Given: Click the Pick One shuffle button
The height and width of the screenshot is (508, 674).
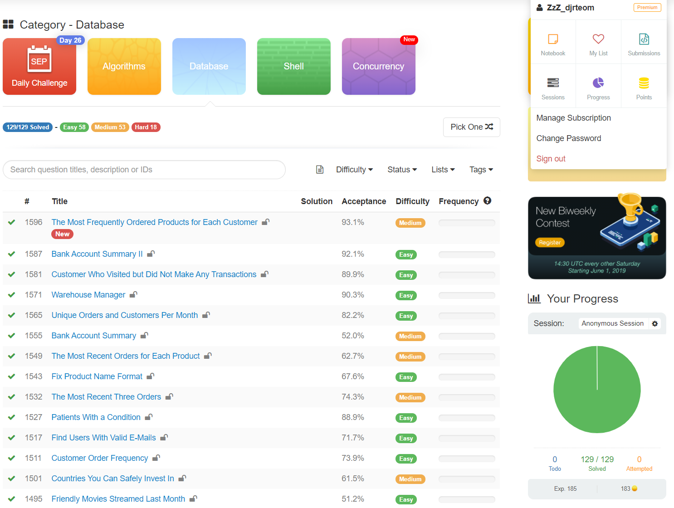Looking at the screenshot, I should tap(472, 127).
